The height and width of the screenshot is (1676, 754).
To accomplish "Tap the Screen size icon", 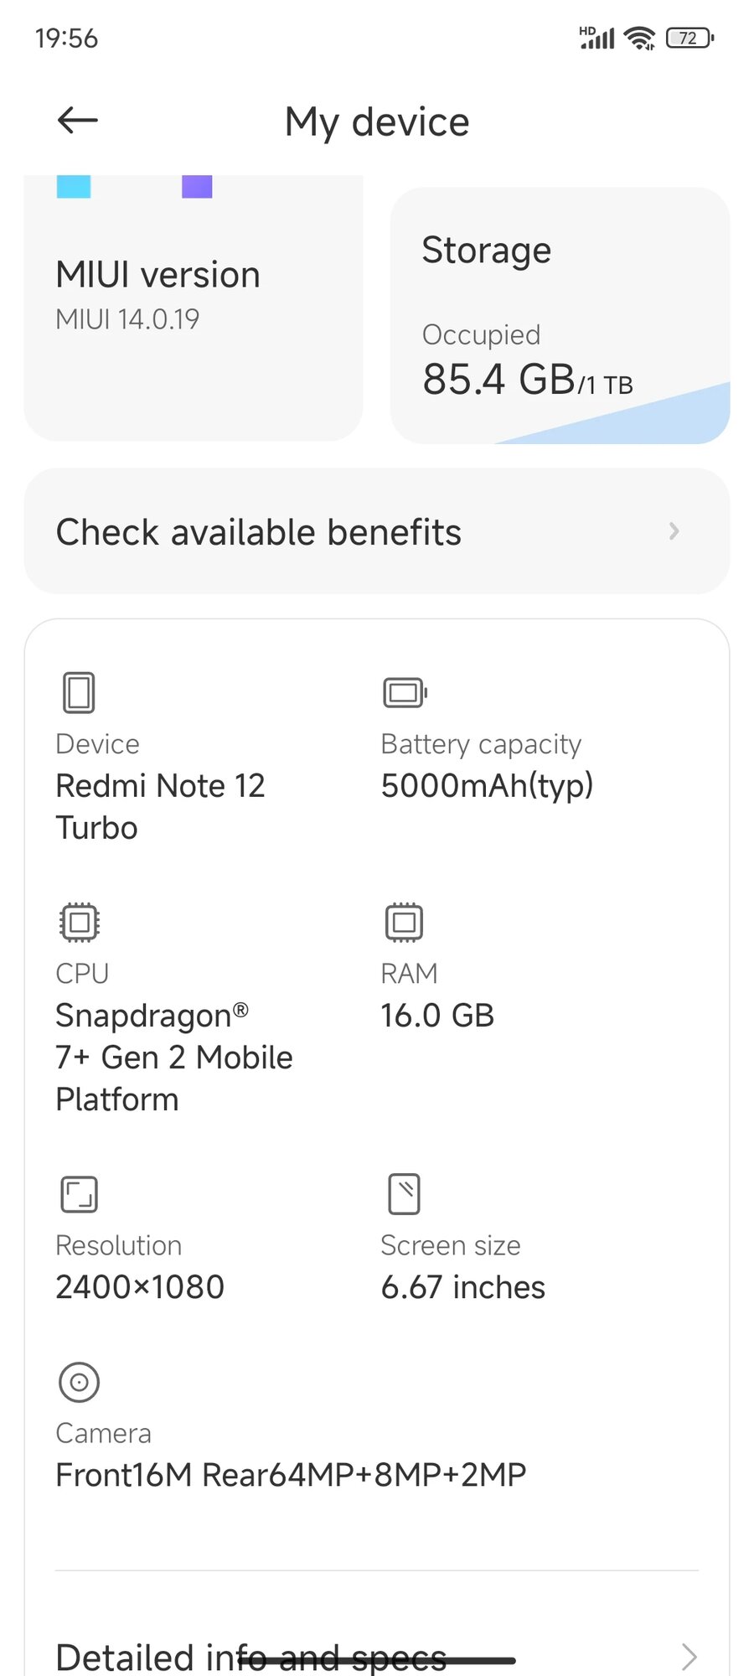I will pos(404,1194).
